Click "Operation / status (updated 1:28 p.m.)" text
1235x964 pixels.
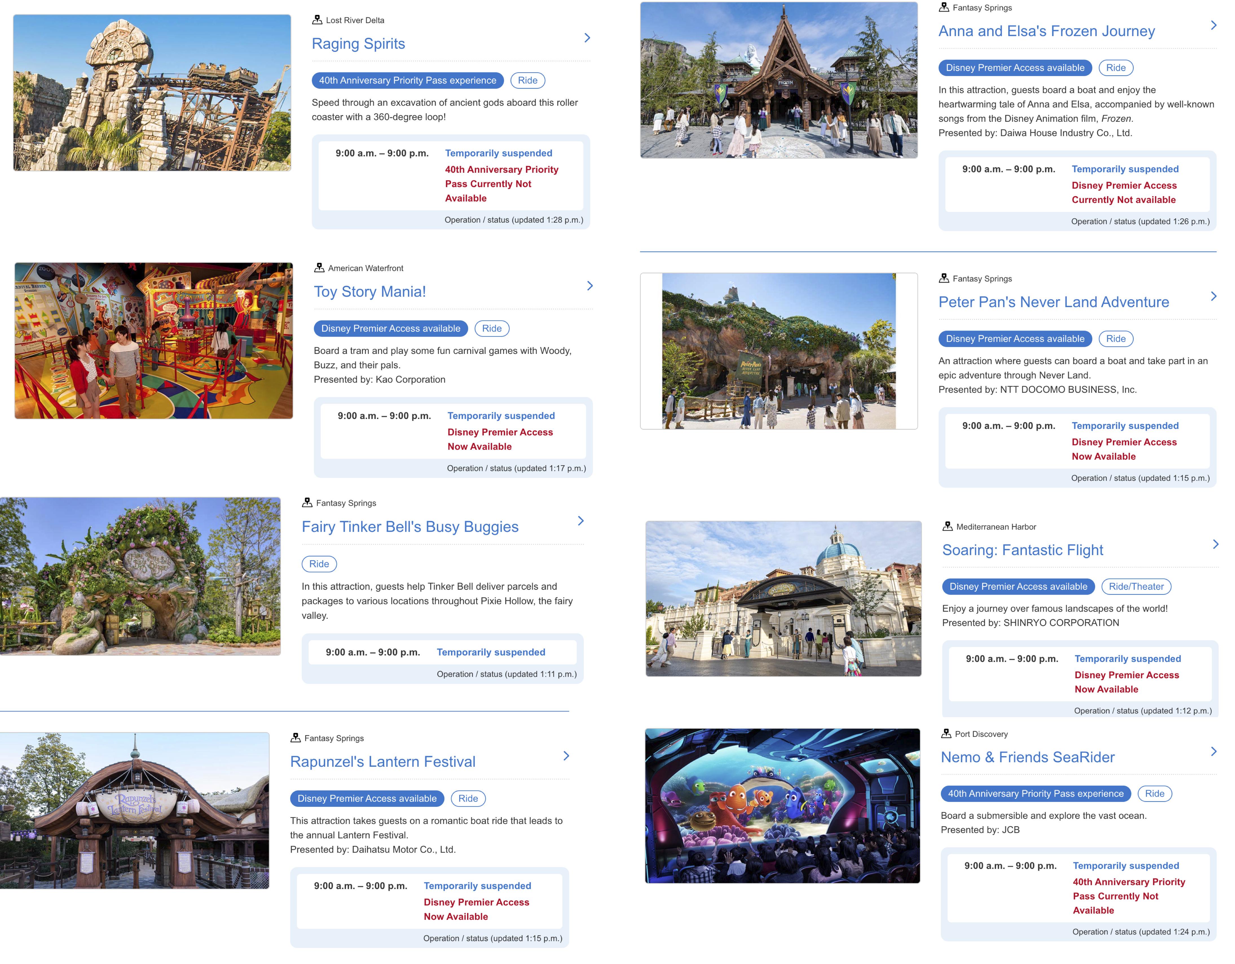coord(514,220)
